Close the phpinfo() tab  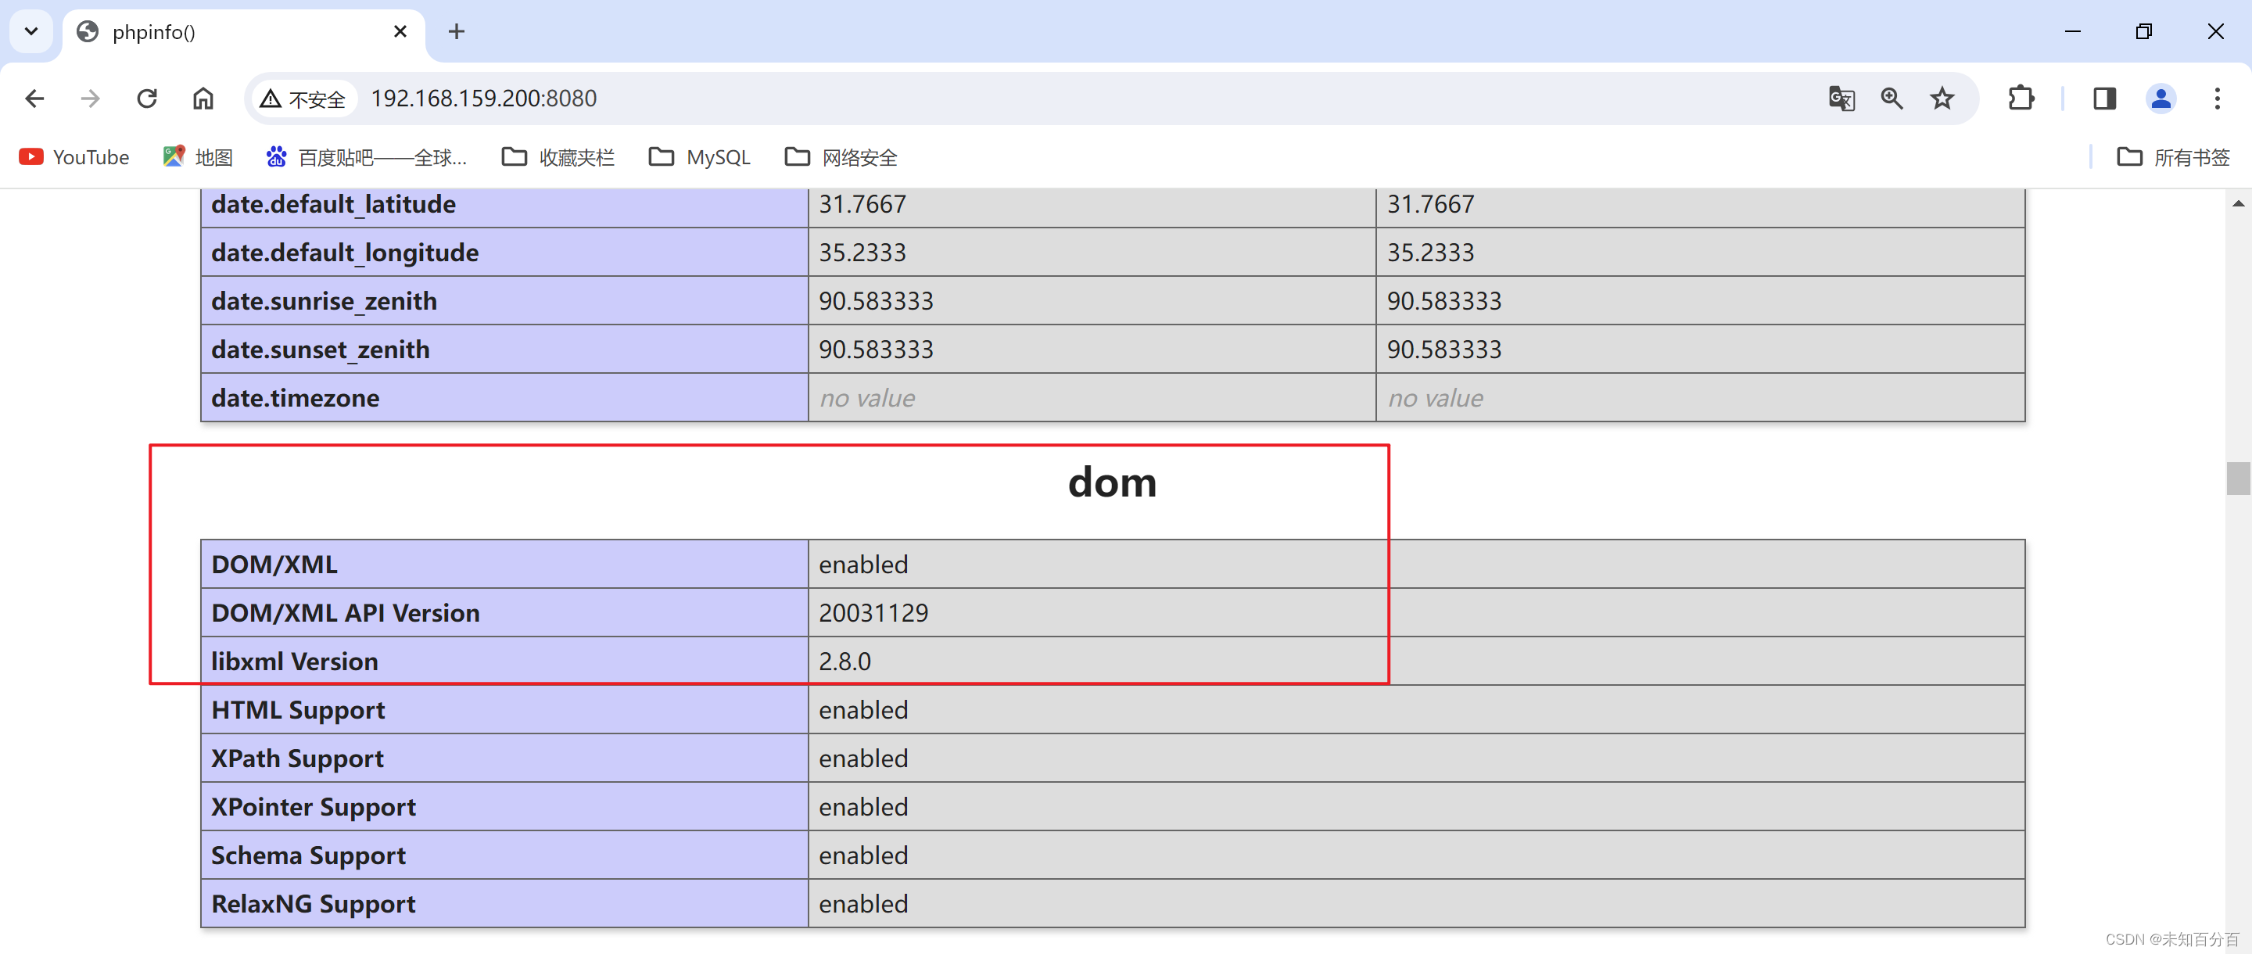click(400, 32)
